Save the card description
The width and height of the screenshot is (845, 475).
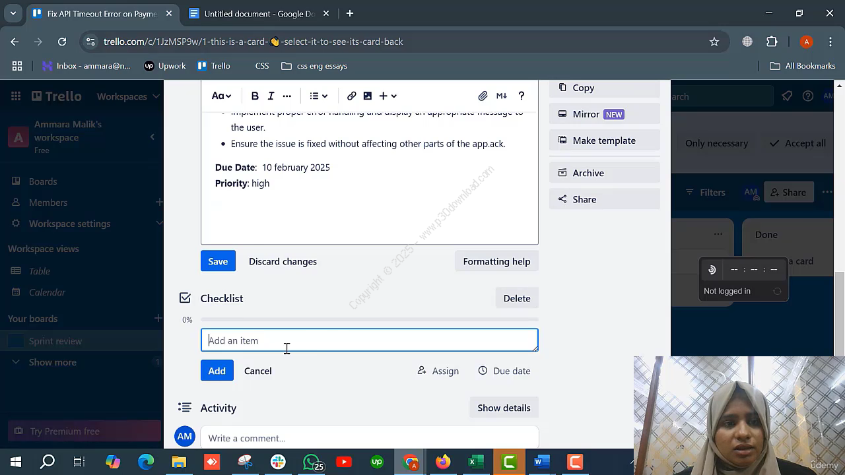[218, 261]
